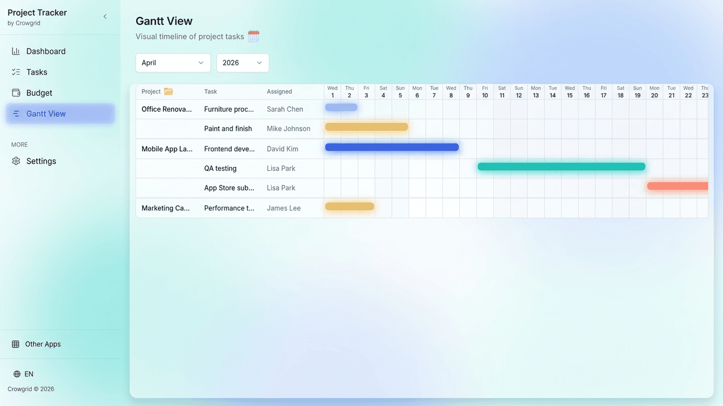The width and height of the screenshot is (723, 406).
Task: Open Settings from the sidebar
Action: click(60, 161)
